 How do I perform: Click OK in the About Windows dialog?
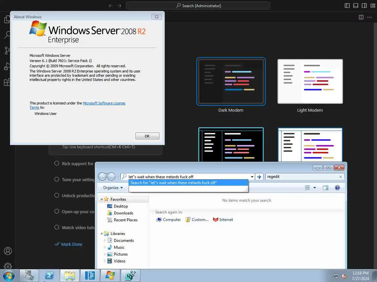(x=147, y=136)
